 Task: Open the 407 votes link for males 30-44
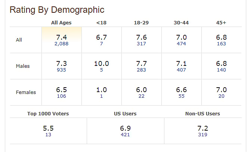click(x=181, y=70)
